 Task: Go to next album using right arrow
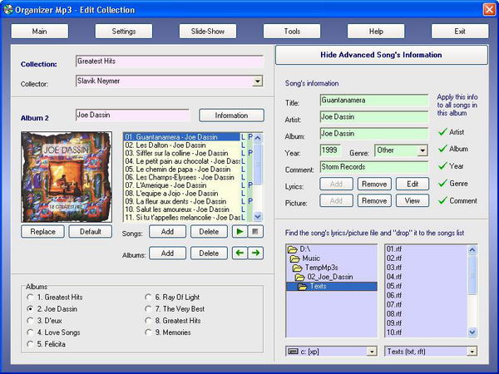256,253
